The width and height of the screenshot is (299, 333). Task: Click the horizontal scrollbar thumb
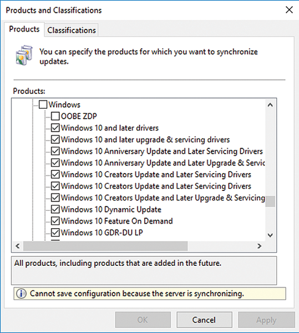(105, 246)
